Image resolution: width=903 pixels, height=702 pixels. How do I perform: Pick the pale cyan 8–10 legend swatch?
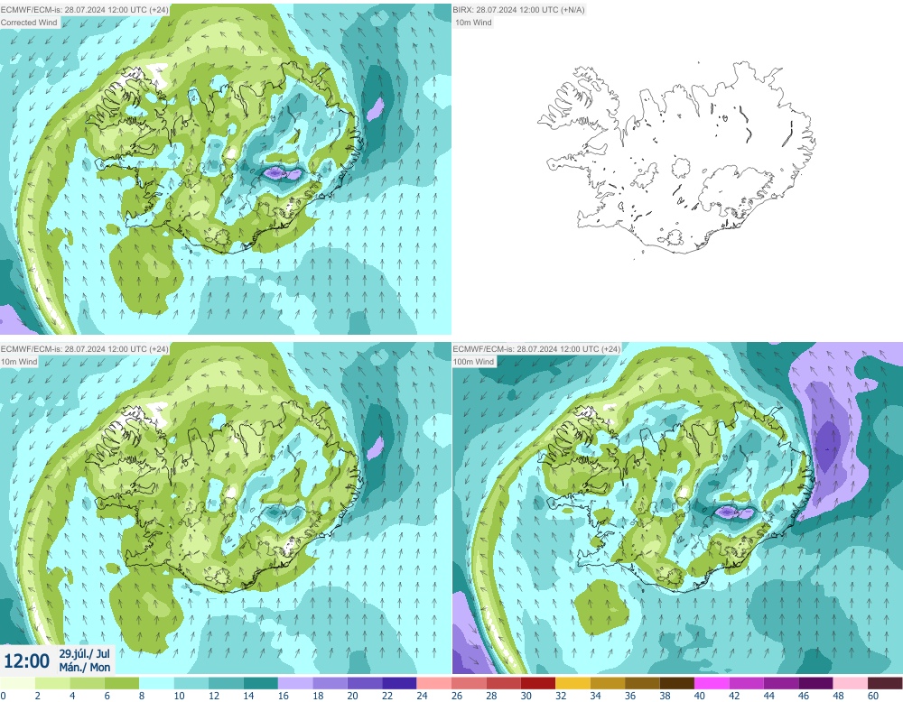[x=156, y=683]
